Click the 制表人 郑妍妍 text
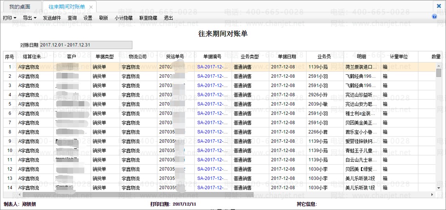The height and width of the screenshot is (210, 446). click(x=20, y=204)
